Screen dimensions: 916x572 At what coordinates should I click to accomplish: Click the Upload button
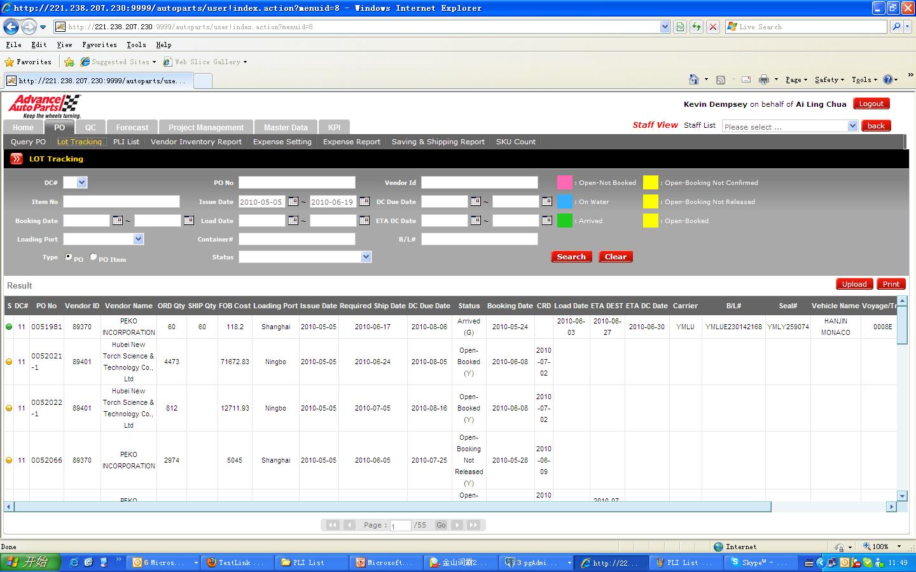click(x=854, y=284)
